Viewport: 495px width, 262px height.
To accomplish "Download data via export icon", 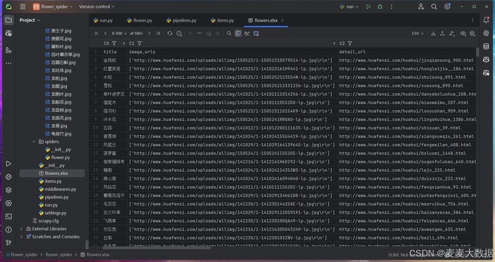I will click(x=434, y=34).
